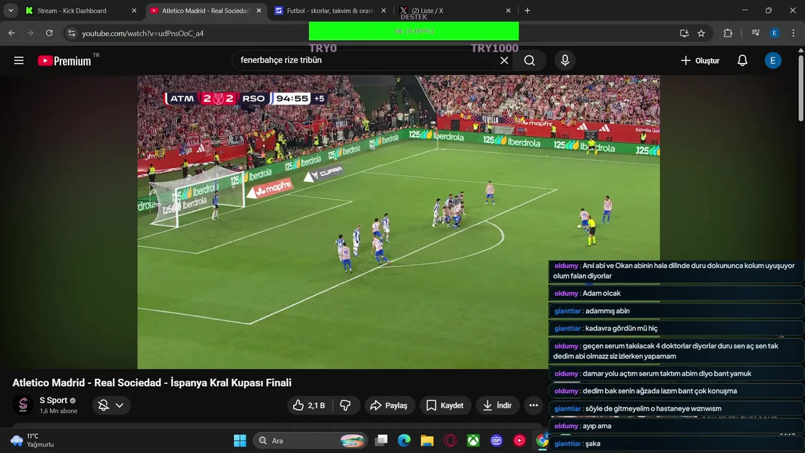805x453 pixels.
Task: Click the green DESTEK progress bar
Action: click(414, 31)
